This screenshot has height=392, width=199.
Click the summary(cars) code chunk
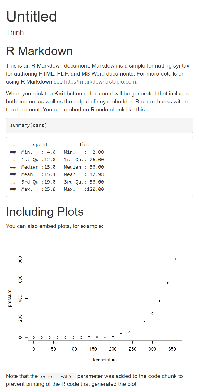tap(28, 125)
